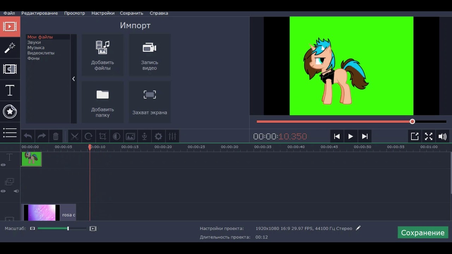Viewport: 452px width, 254px height.
Task: Open the Filters magic wand tab
Action: 10,48
